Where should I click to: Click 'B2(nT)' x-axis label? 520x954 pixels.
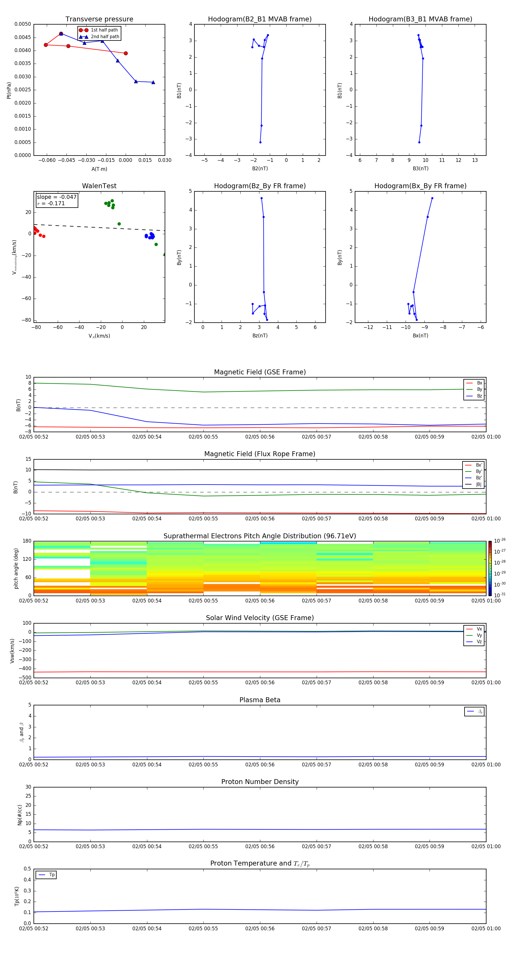260,169
